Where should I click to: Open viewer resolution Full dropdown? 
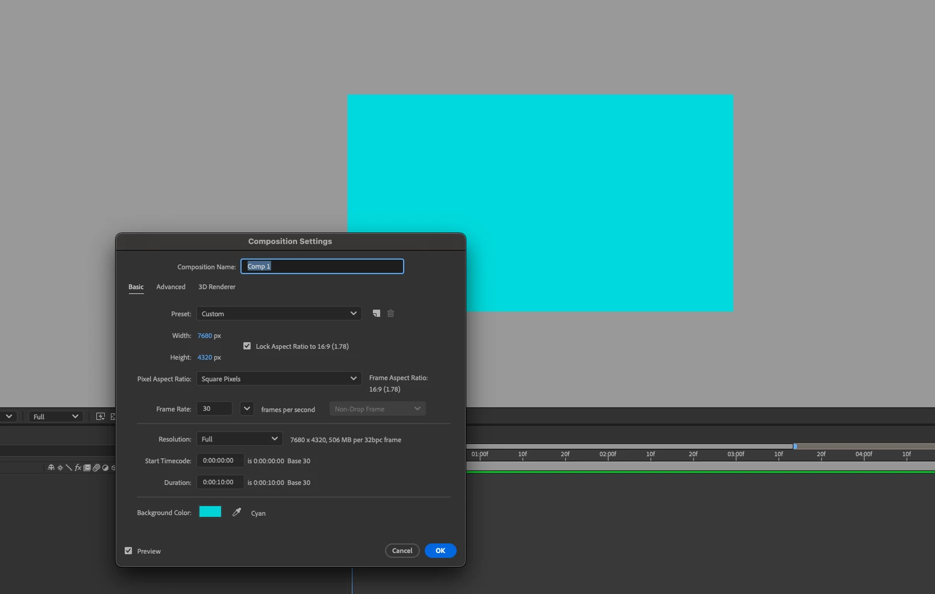[x=55, y=416]
